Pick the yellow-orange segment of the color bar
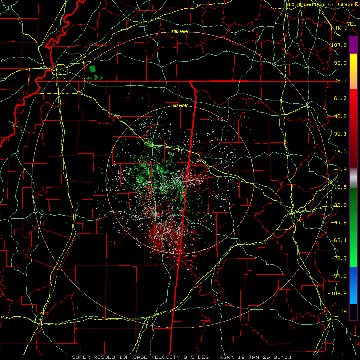 (353, 71)
